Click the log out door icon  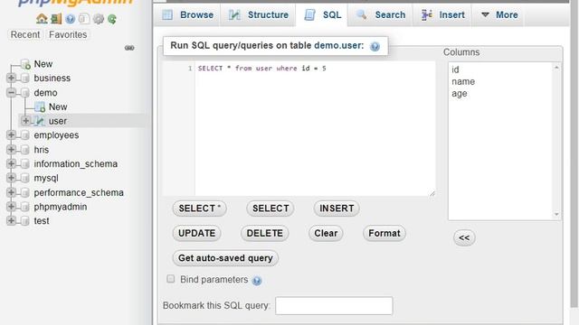56,18
